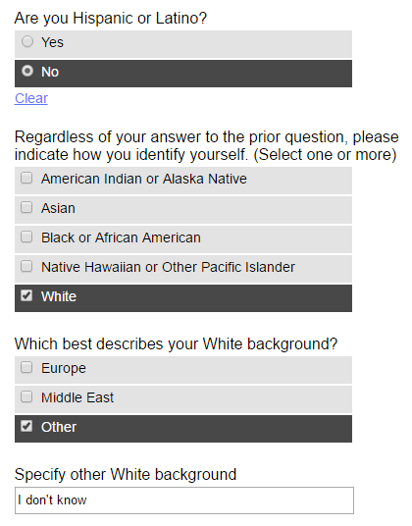The height and width of the screenshot is (526, 412).
Task: Check the Asian checkbox
Action: (26, 207)
